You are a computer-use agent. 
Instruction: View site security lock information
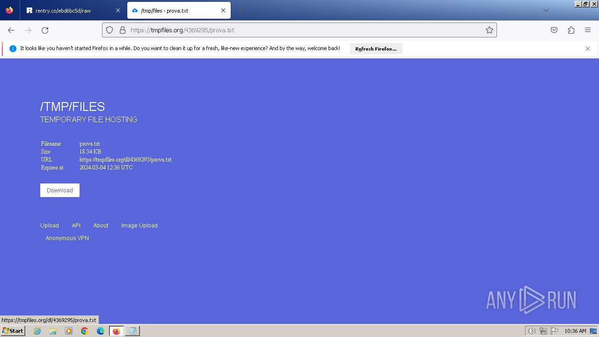(x=123, y=30)
